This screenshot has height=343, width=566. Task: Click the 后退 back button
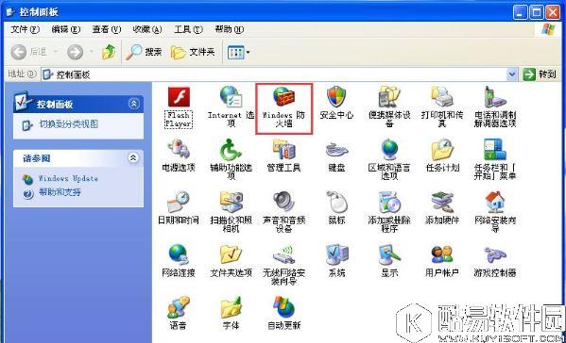28,52
